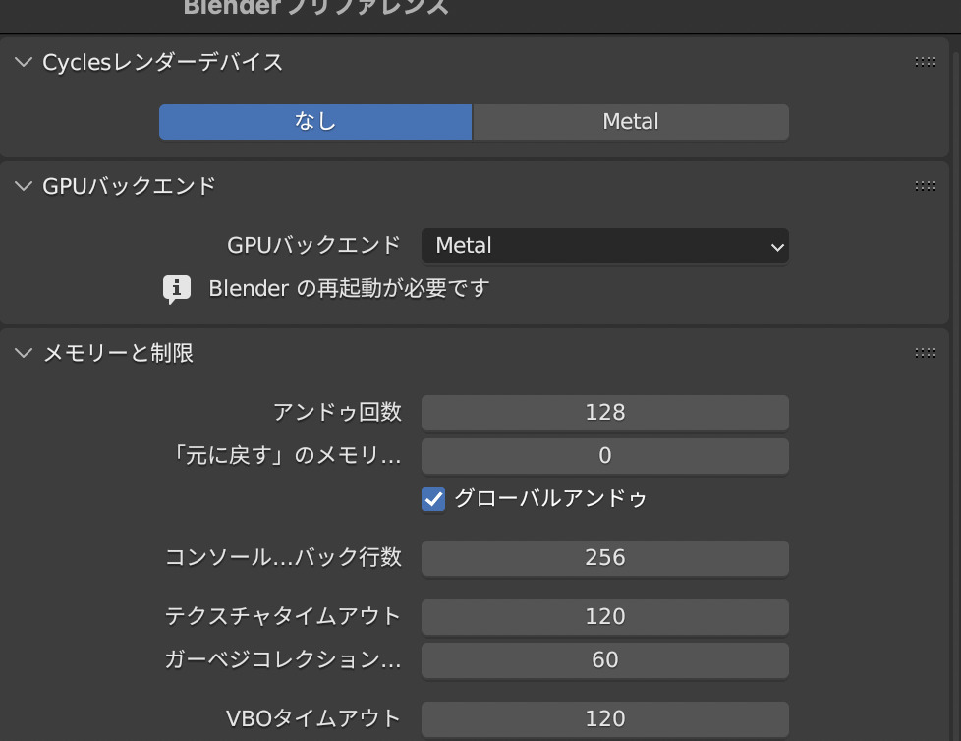The image size is (961, 741).
Task: Click the アンドゥ回数 field showing 128
Action: pyautogui.click(x=605, y=413)
